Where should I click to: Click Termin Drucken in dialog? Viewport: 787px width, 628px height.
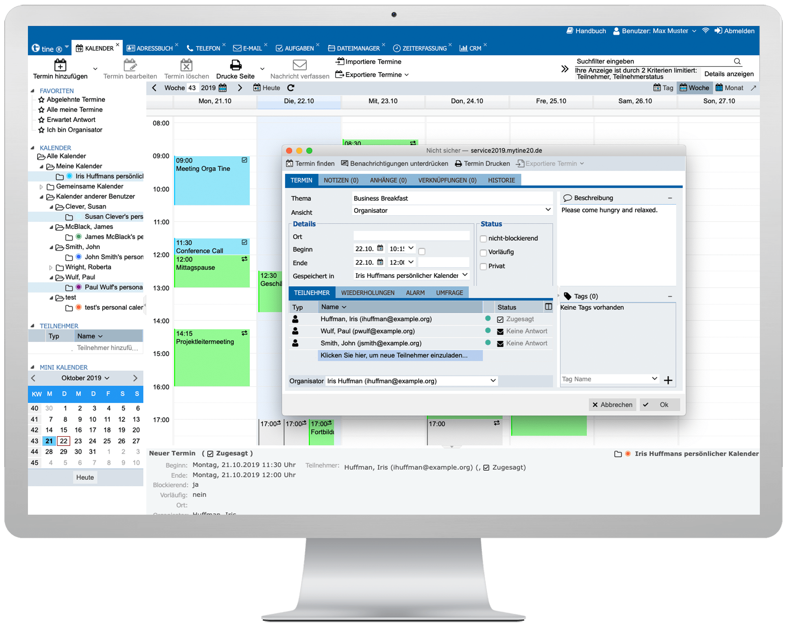click(x=482, y=163)
